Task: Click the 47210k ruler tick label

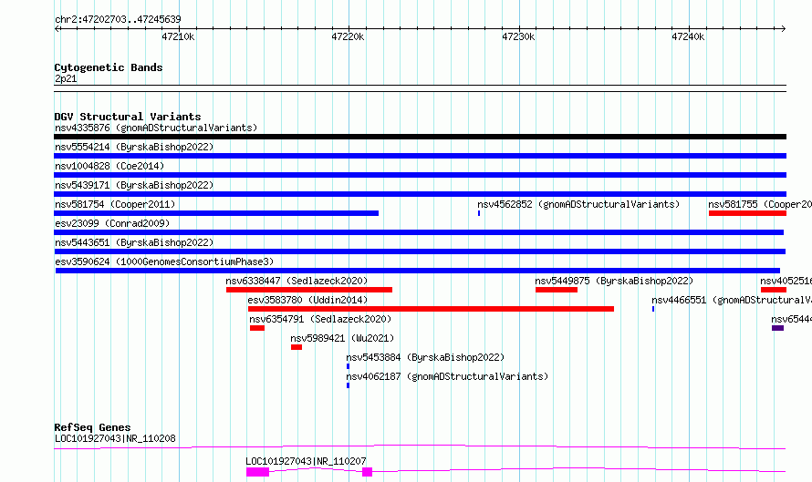Action: pos(178,36)
